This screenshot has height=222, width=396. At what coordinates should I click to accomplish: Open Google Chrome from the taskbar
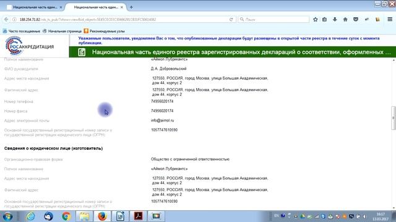(x=66, y=216)
